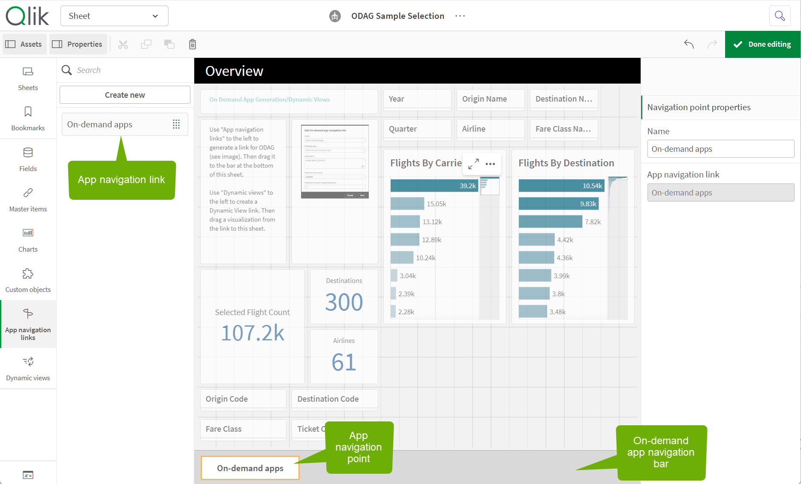
Task: Undo the last change
Action: coord(689,44)
